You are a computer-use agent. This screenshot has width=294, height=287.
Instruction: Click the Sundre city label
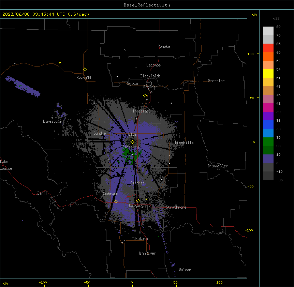[100, 133]
